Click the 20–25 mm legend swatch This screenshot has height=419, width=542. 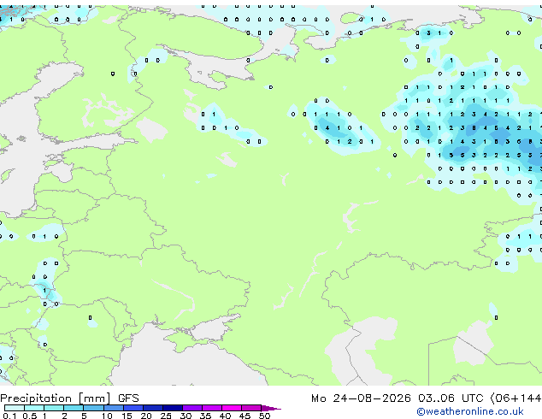[x=153, y=408]
